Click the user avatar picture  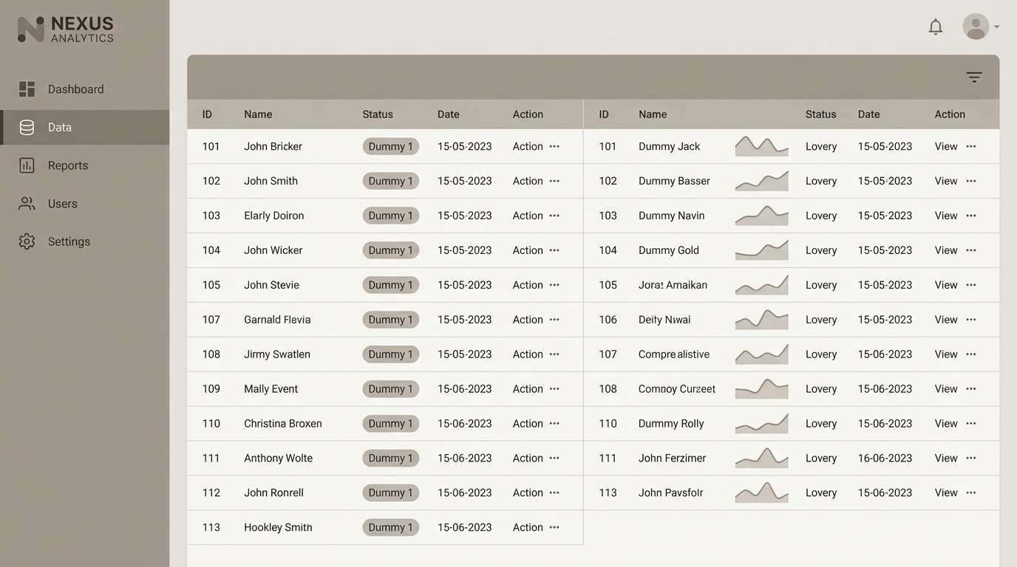tap(975, 26)
